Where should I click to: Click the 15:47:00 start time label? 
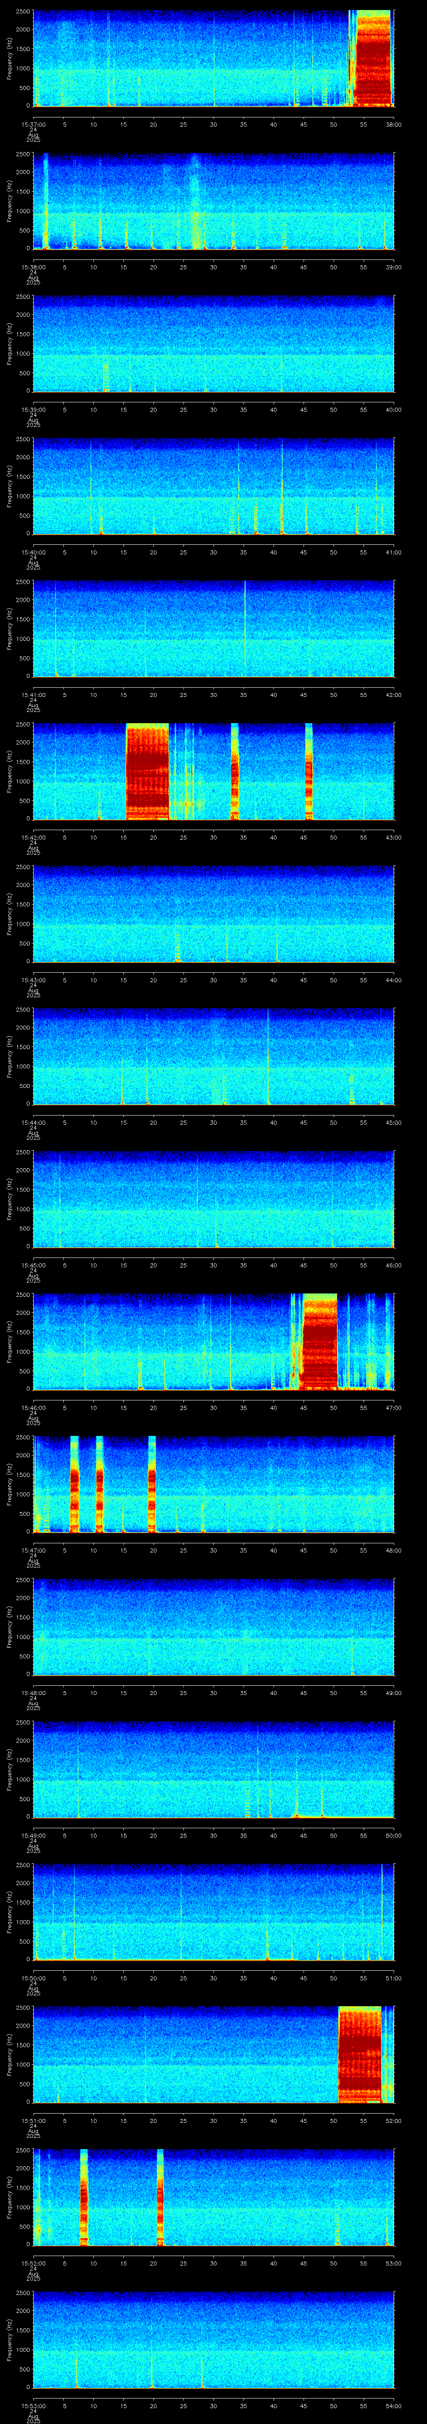[x=34, y=1550]
